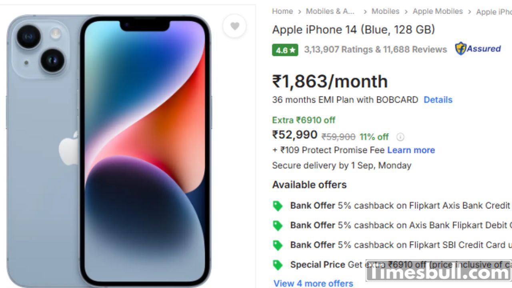The height and width of the screenshot is (288, 512).
Task: Open the Flipkart Axis Bank Credit offer
Action: (400, 206)
